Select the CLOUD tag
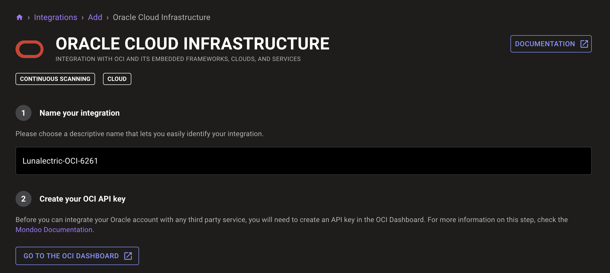610x273 pixels. [117, 79]
